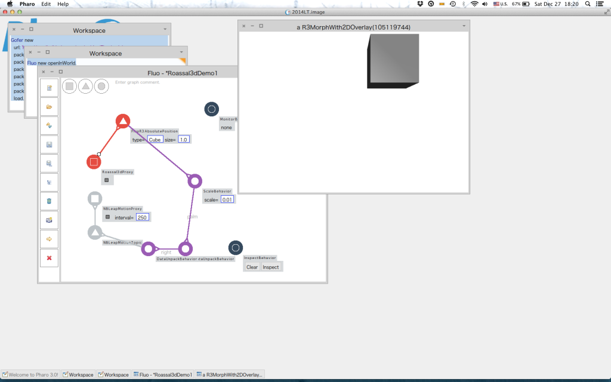Select the red triangle PropR3AbsolutePosition node
Screen dimensions: 611x382
123,121
